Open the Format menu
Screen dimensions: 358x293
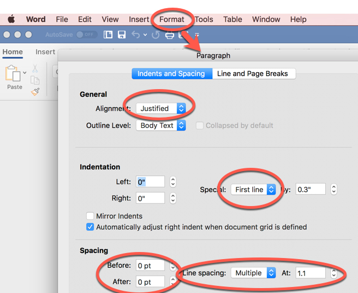172,19
